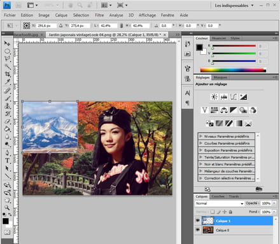This screenshot has width=280, height=244.
Task: Click the foreground color swatch in Couleur panel
Action: point(199,47)
